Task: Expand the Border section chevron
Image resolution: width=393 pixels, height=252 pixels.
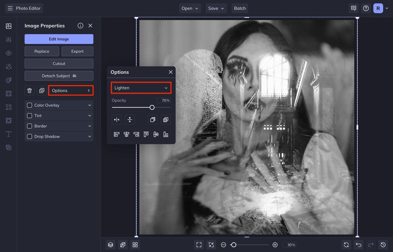Action: click(x=90, y=126)
